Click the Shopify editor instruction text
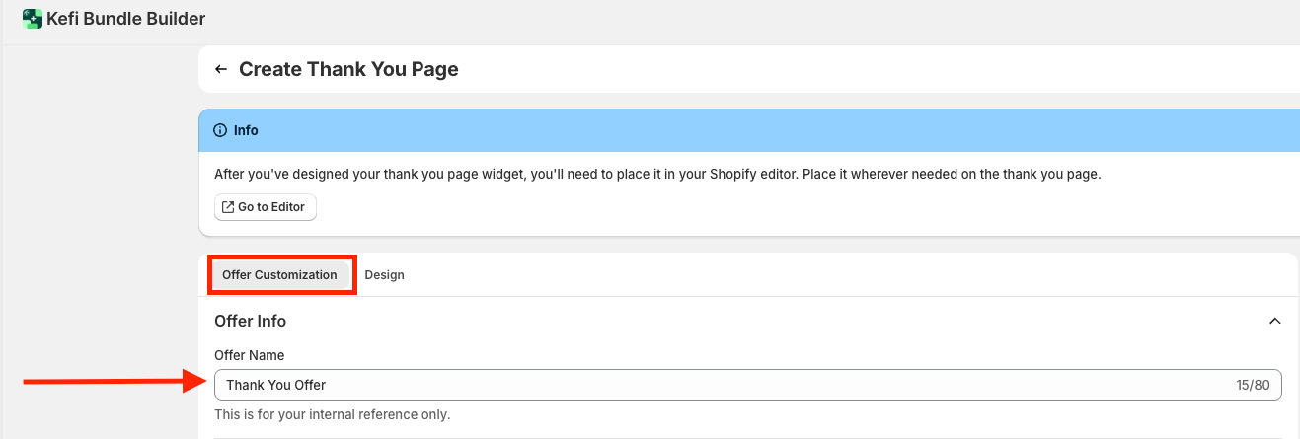1300x439 pixels. [x=656, y=174]
